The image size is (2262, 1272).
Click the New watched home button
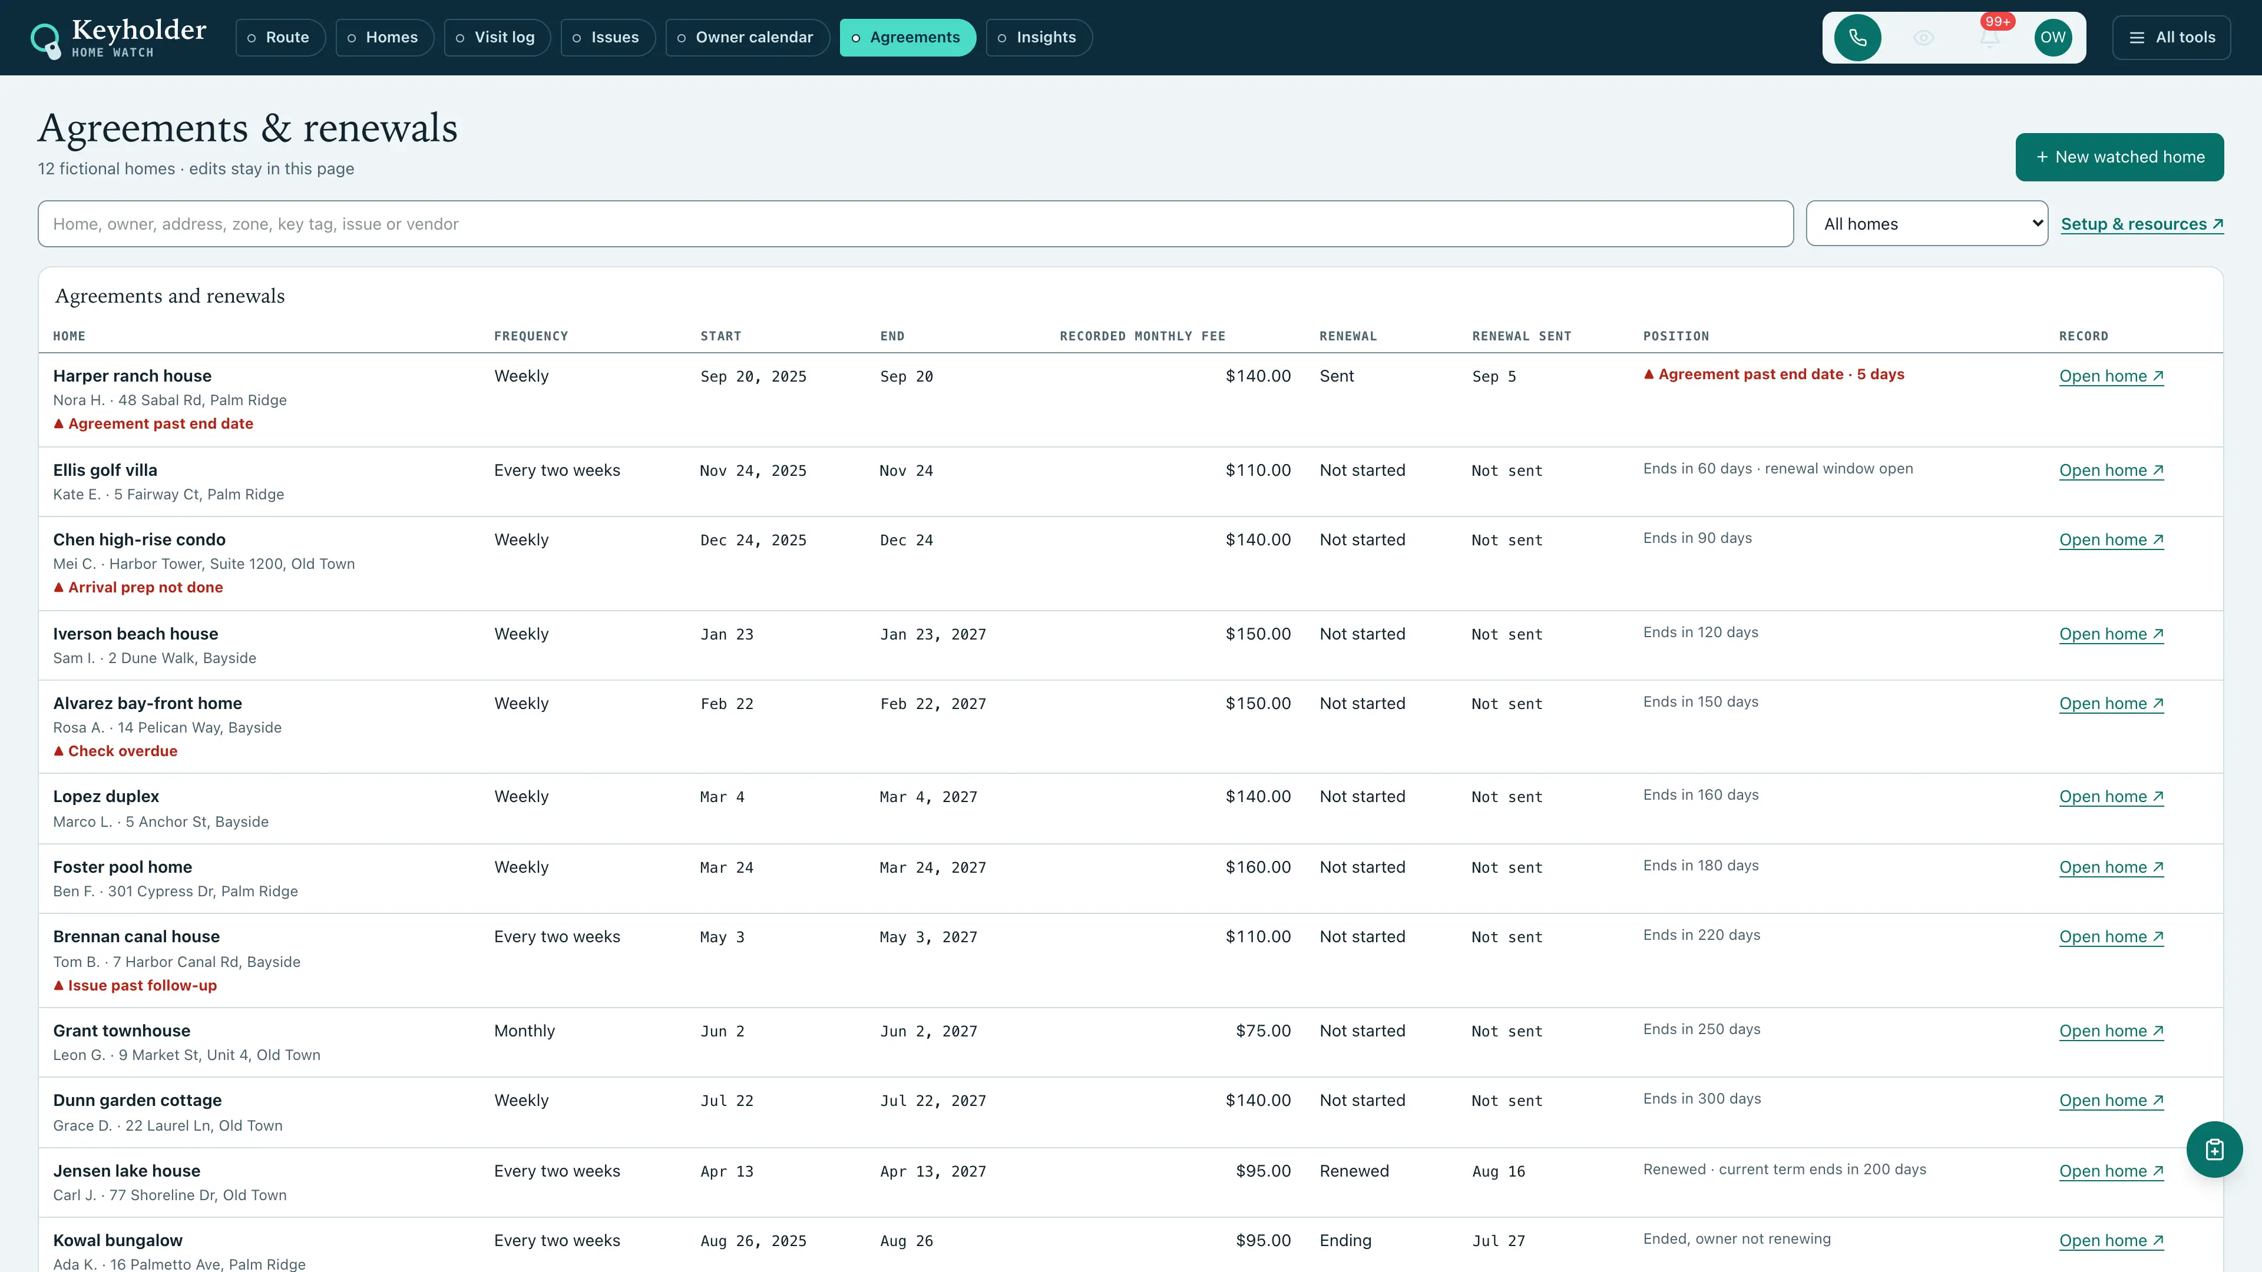[2119, 157]
